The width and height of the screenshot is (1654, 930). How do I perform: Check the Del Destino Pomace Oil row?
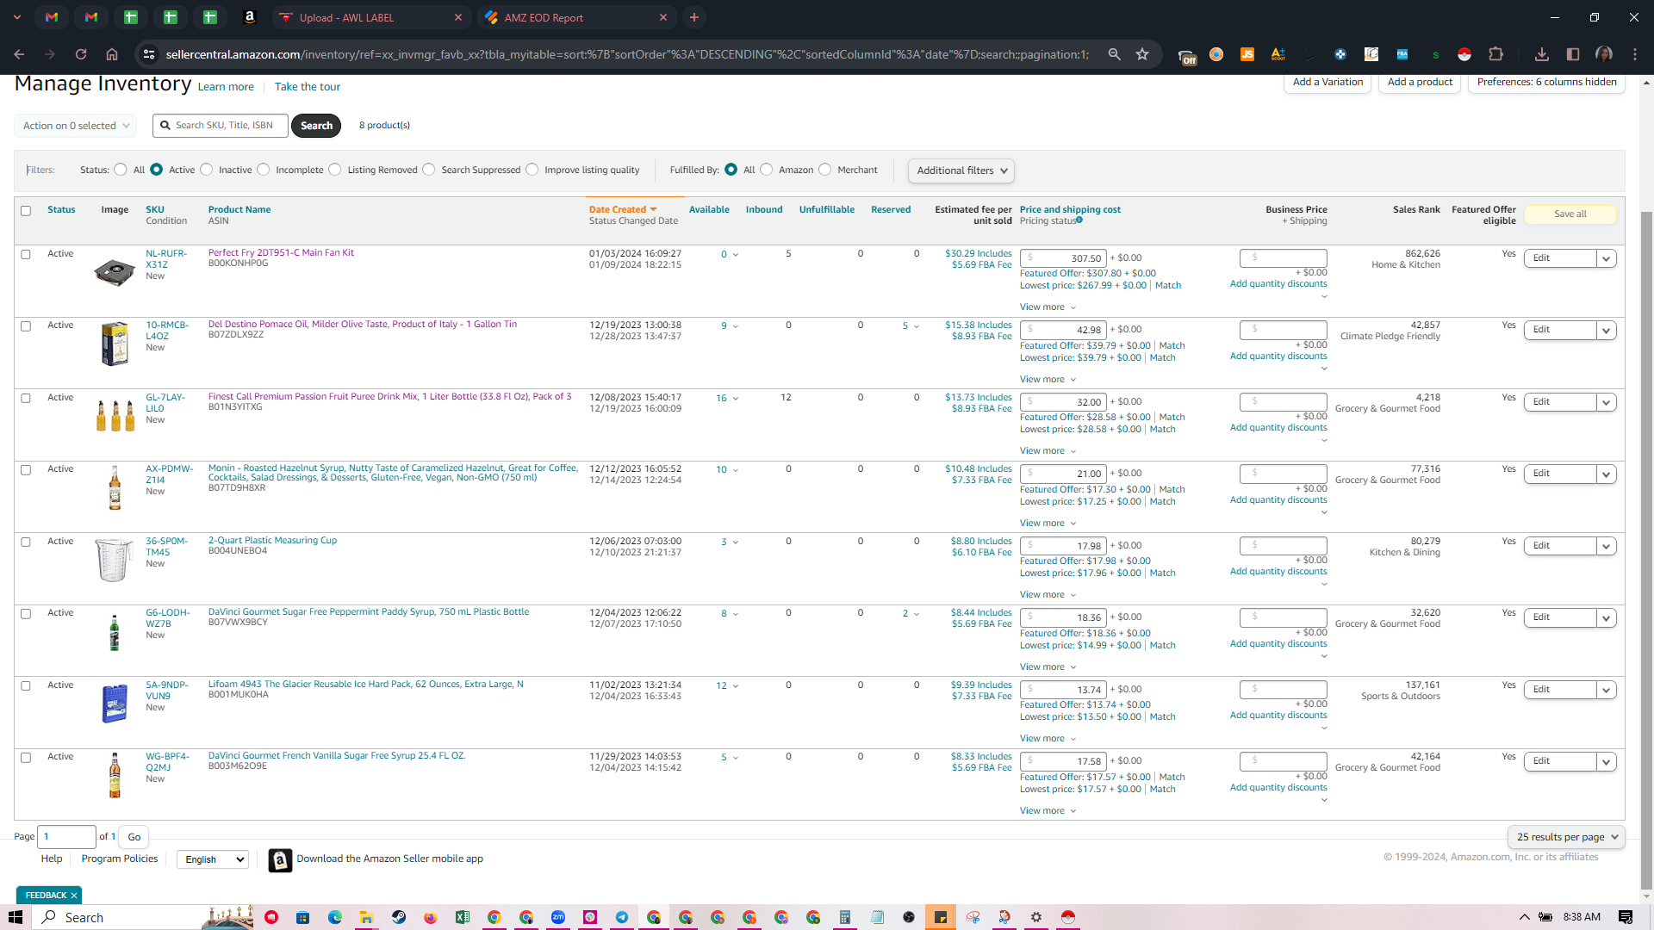coord(26,326)
